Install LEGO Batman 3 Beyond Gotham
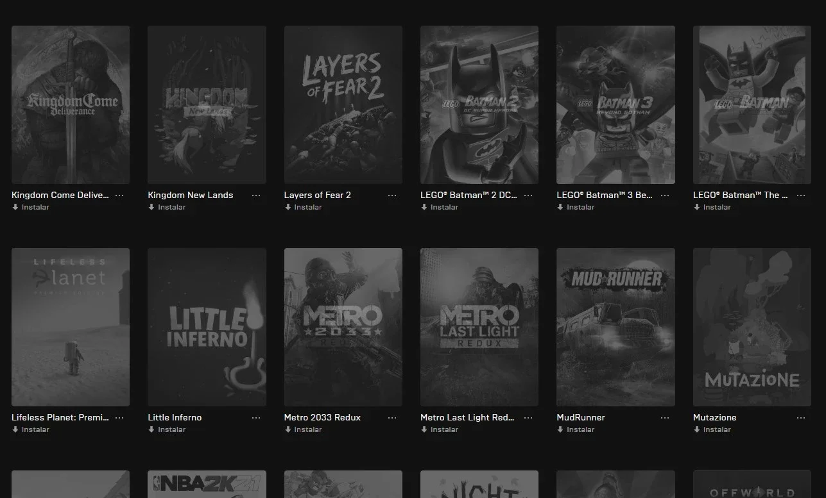The height and width of the screenshot is (498, 826). coord(576,207)
